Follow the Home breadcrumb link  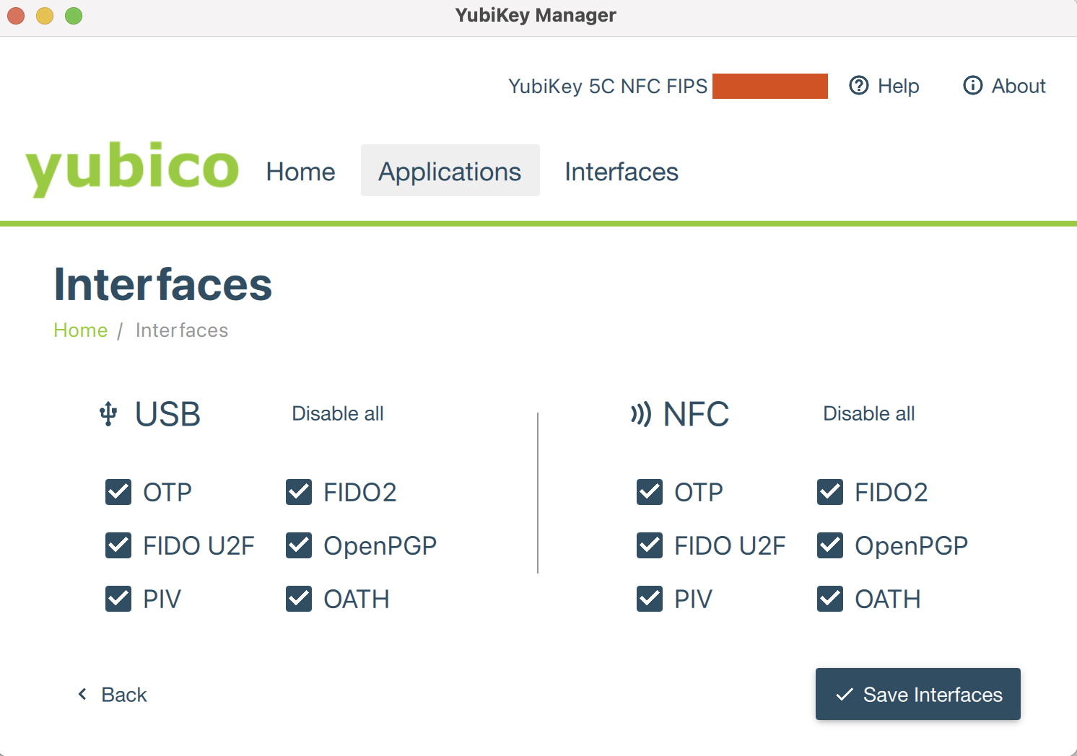(80, 330)
